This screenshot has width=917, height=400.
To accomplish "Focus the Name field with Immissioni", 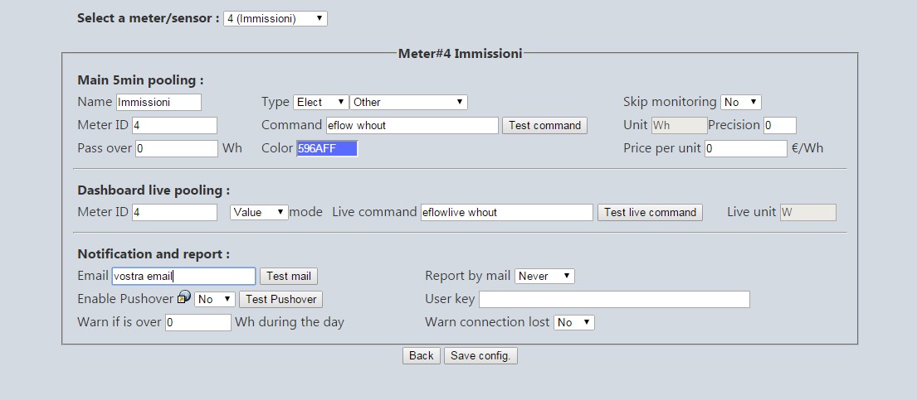I will point(159,102).
